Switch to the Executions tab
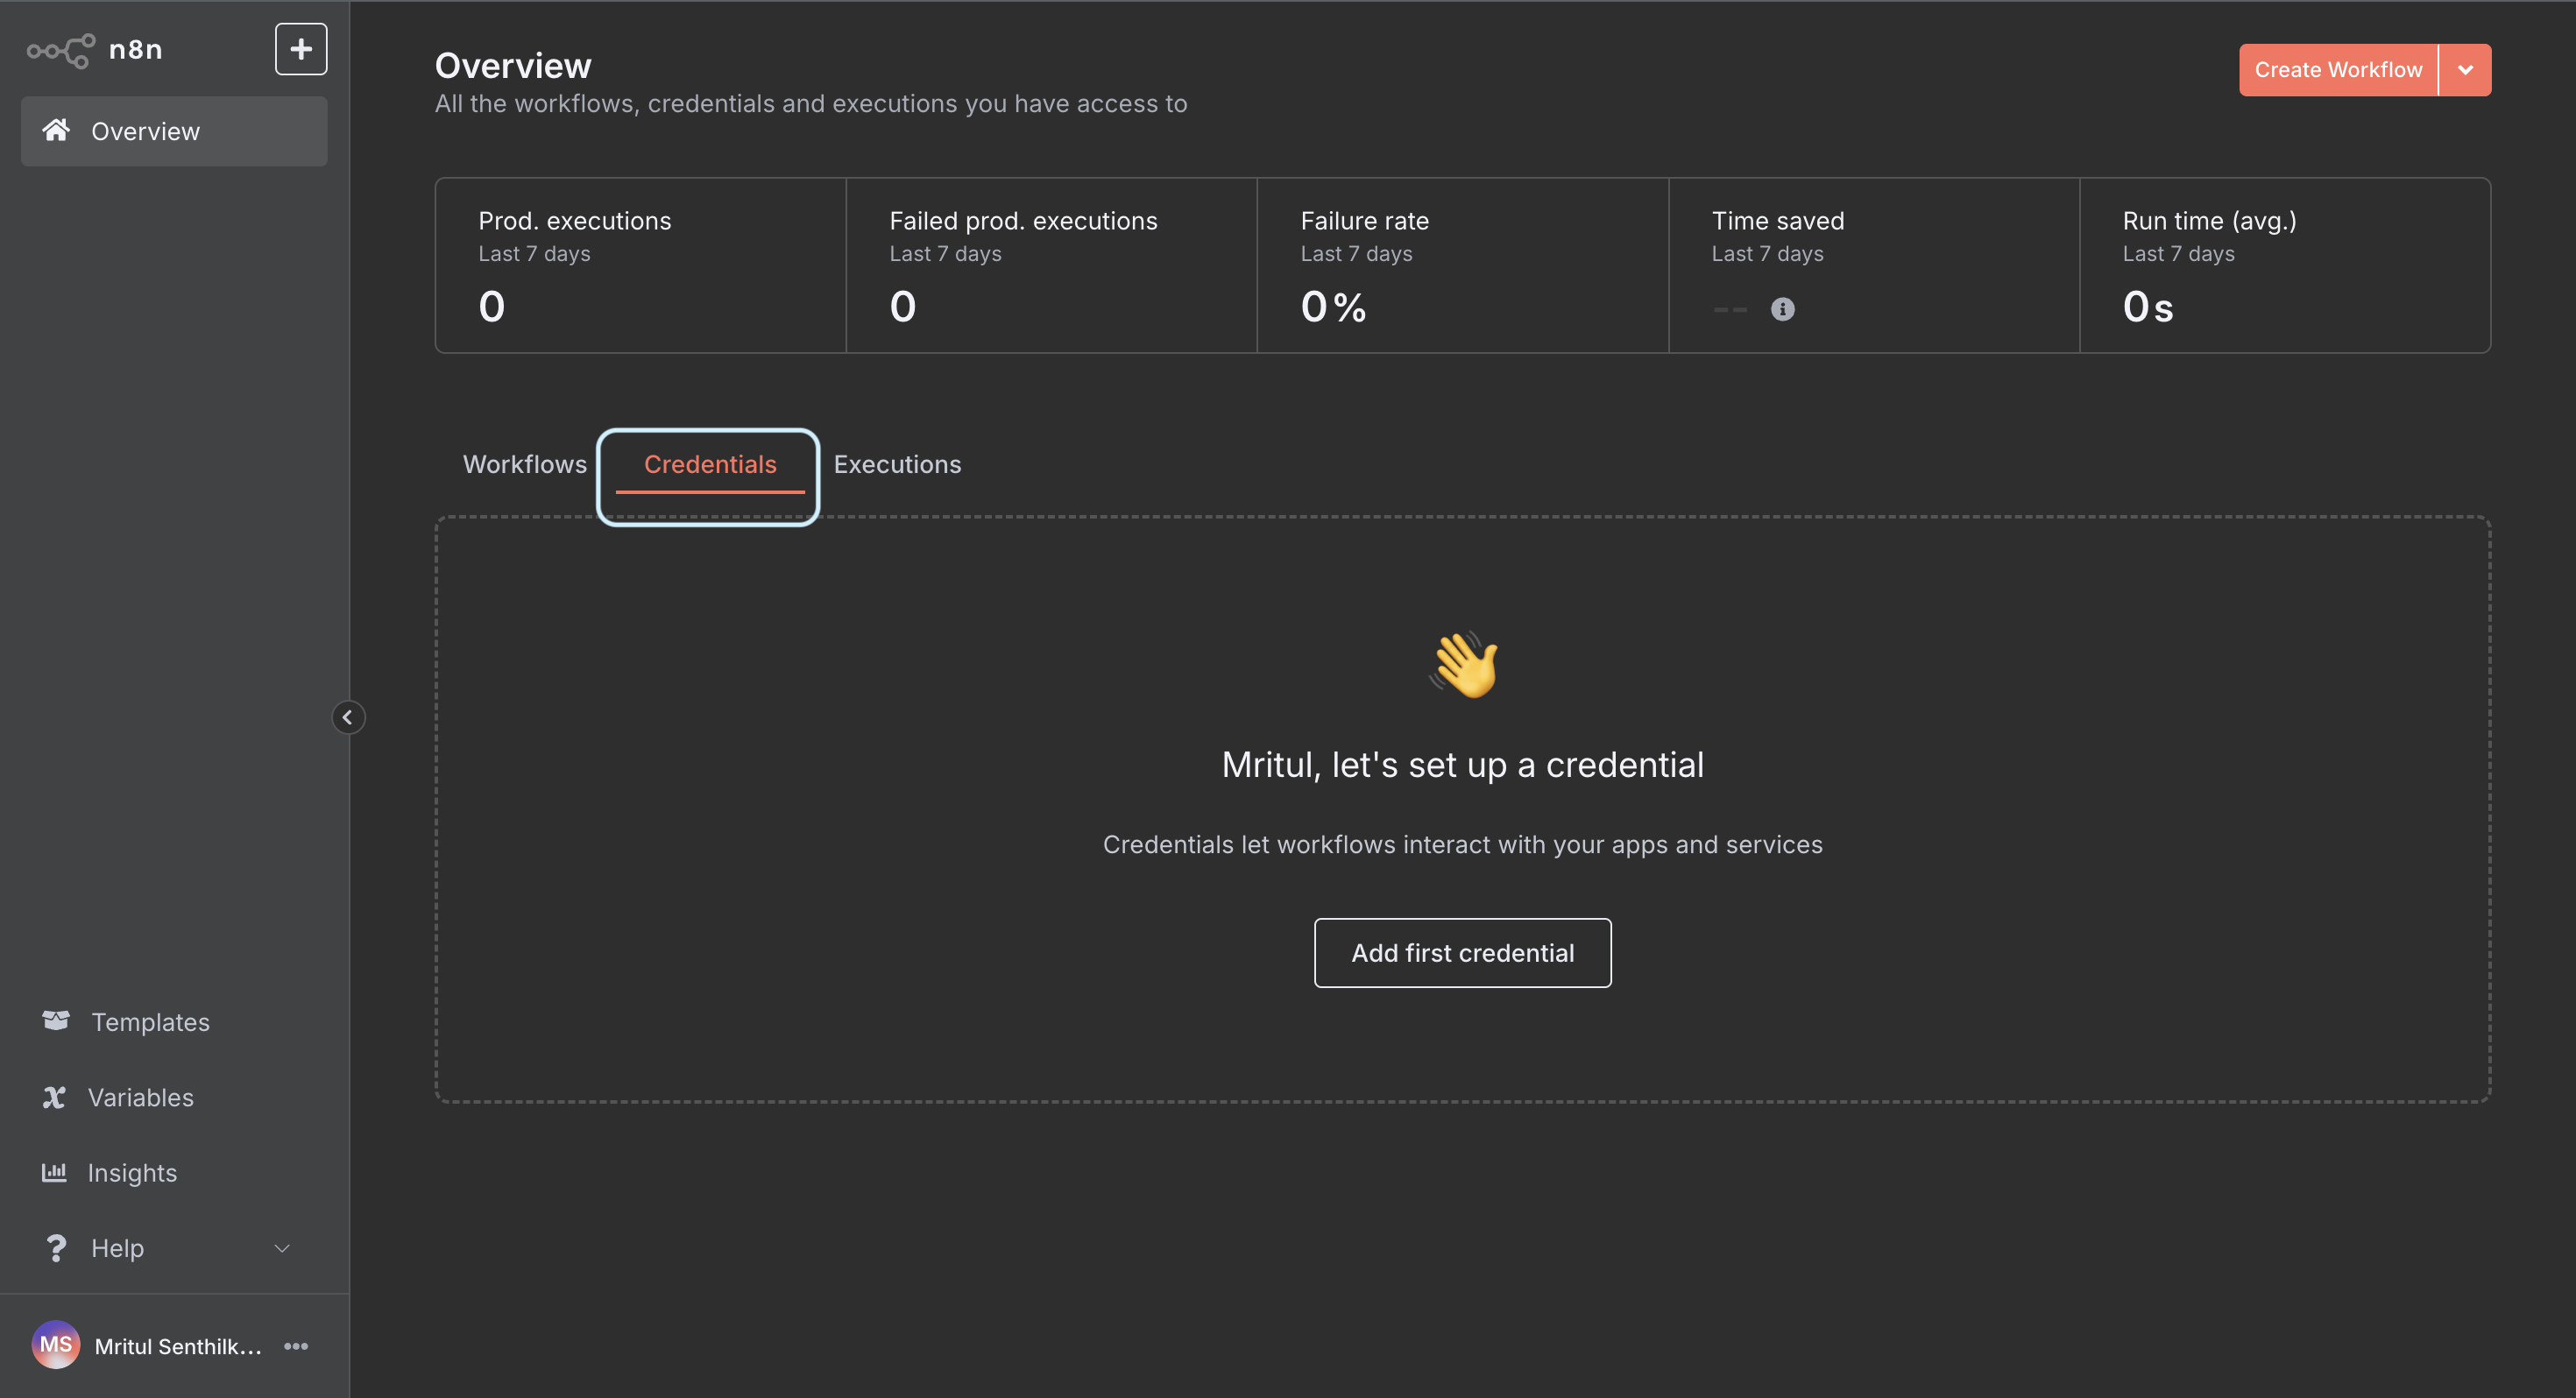Screen dimensions: 2576x1398 pyautogui.click(x=897, y=464)
